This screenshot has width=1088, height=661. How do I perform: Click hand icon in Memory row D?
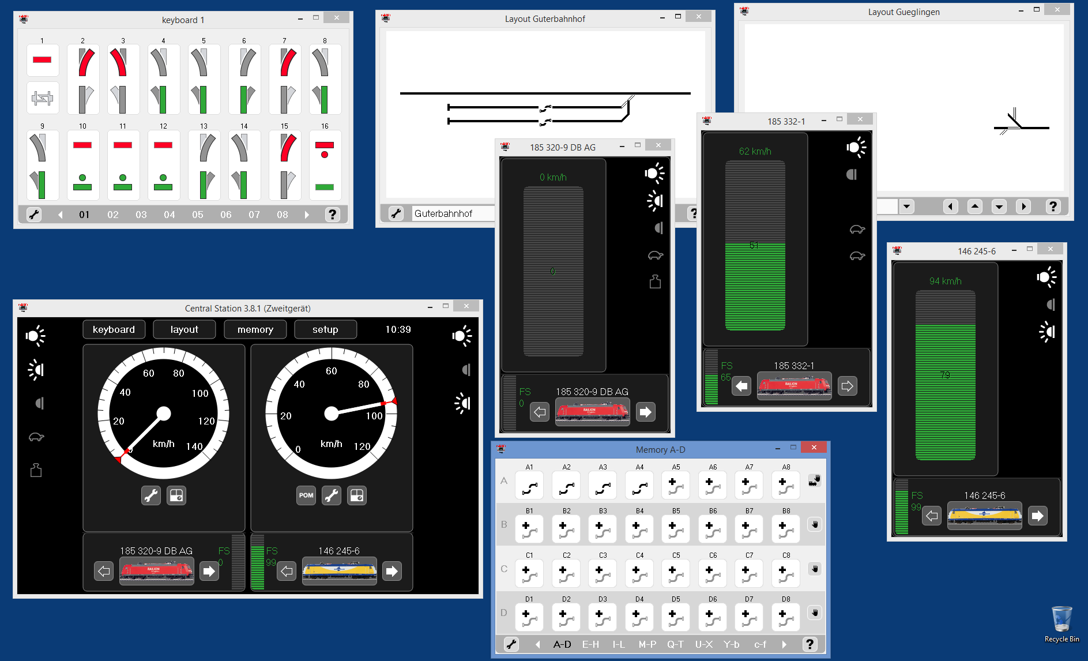pyautogui.click(x=814, y=613)
